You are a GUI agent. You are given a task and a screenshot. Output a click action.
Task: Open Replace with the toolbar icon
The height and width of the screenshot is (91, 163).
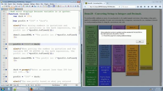click(x=35, y=6)
